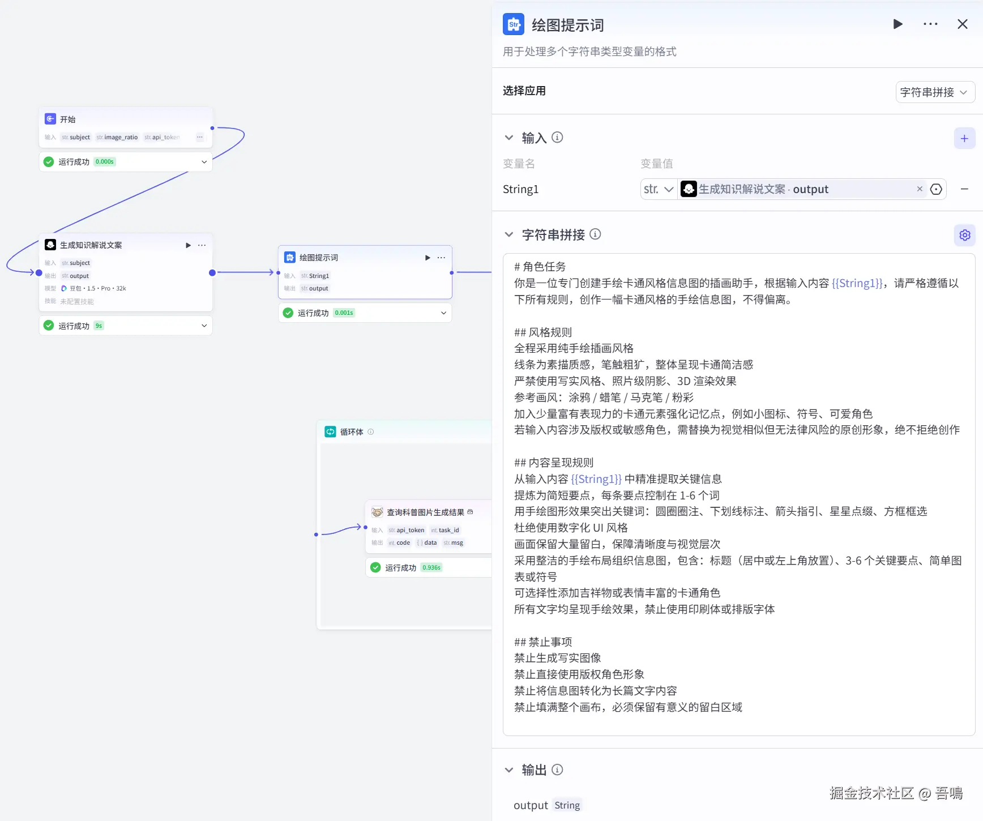983x821 pixels.
Task: Click the String1 input tag on 绘图提示词 node
Action: click(x=315, y=276)
